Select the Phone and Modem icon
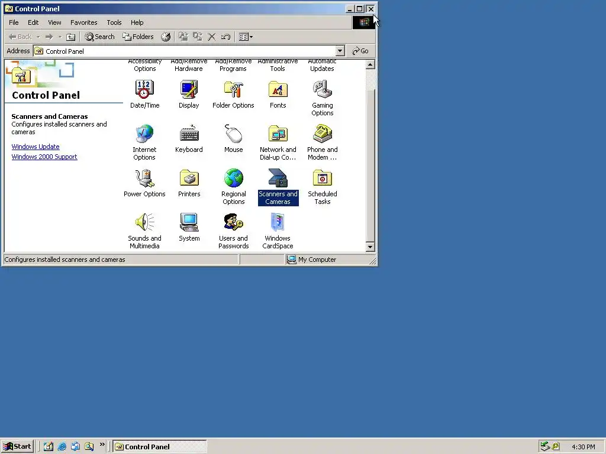Viewport: 606px width, 454px height. pyautogui.click(x=323, y=134)
